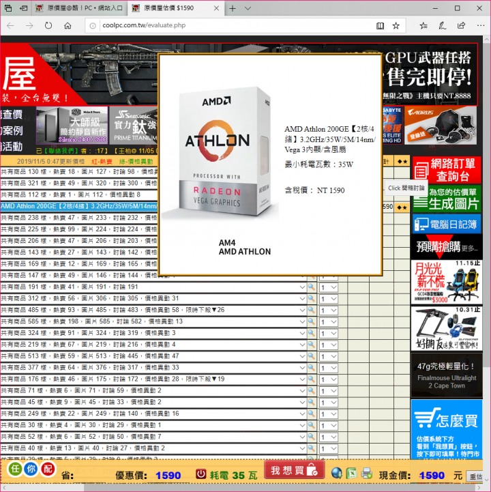Open quantity dropdown for 共有商品 52 樣 row
Viewport: 491px width, 492px height.
pos(329,437)
